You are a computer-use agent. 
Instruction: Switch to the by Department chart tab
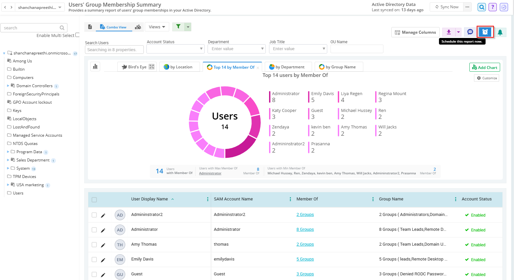(288, 67)
